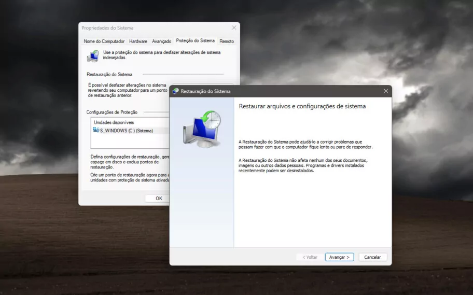Switch to the Hardware tab
The width and height of the screenshot is (473, 295).
(x=138, y=41)
